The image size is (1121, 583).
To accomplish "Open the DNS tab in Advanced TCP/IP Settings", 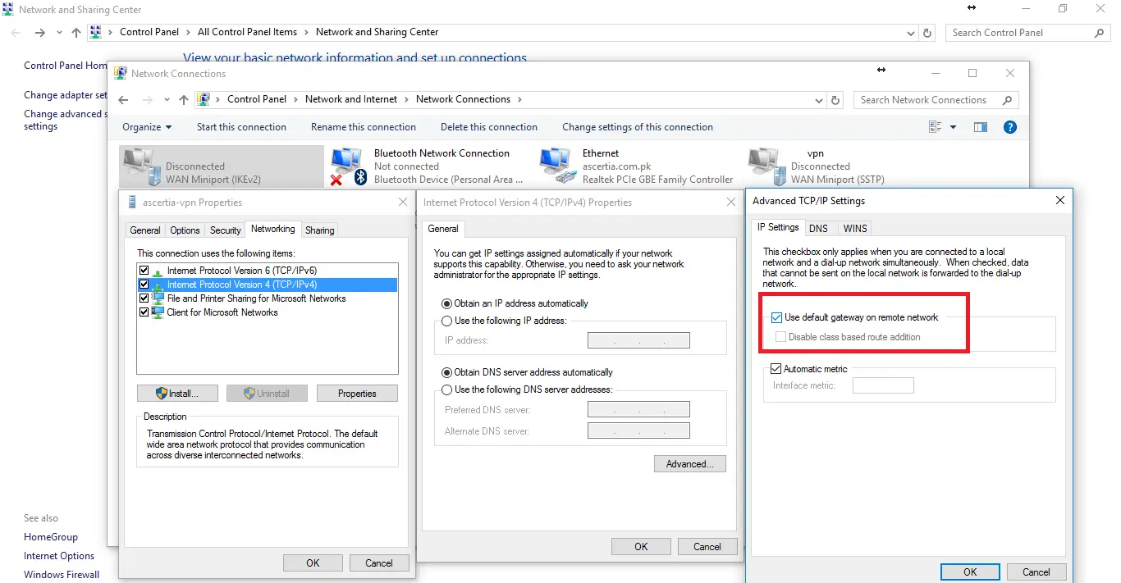I will coord(818,229).
